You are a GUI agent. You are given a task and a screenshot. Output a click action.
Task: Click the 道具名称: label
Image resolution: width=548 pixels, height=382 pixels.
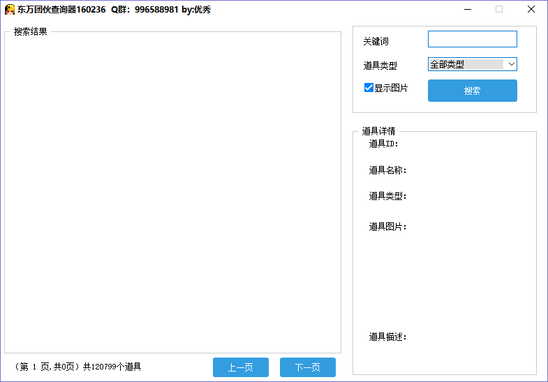click(387, 170)
